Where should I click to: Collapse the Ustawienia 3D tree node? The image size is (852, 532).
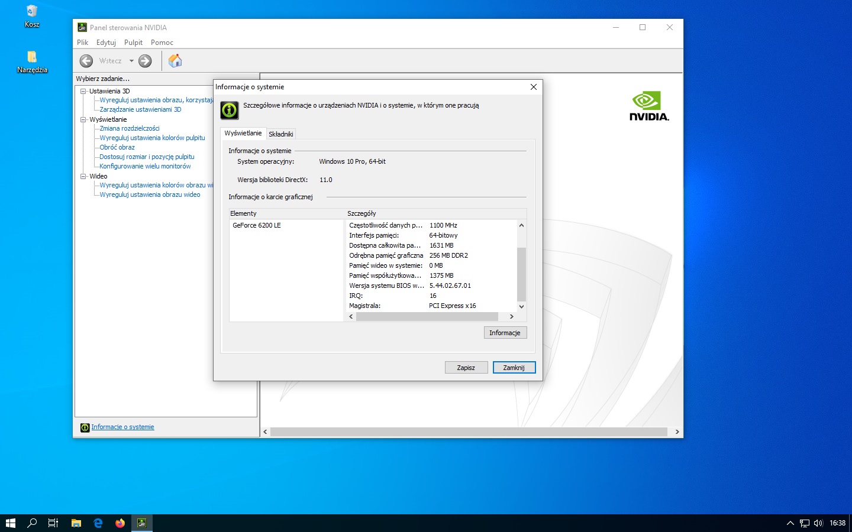(x=83, y=91)
